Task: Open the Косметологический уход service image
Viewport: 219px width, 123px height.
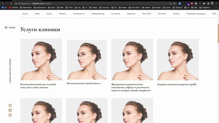Action: pos(41,59)
